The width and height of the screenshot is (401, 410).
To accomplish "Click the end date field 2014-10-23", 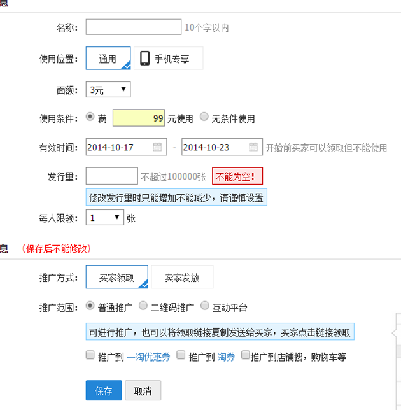I will (222, 147).
